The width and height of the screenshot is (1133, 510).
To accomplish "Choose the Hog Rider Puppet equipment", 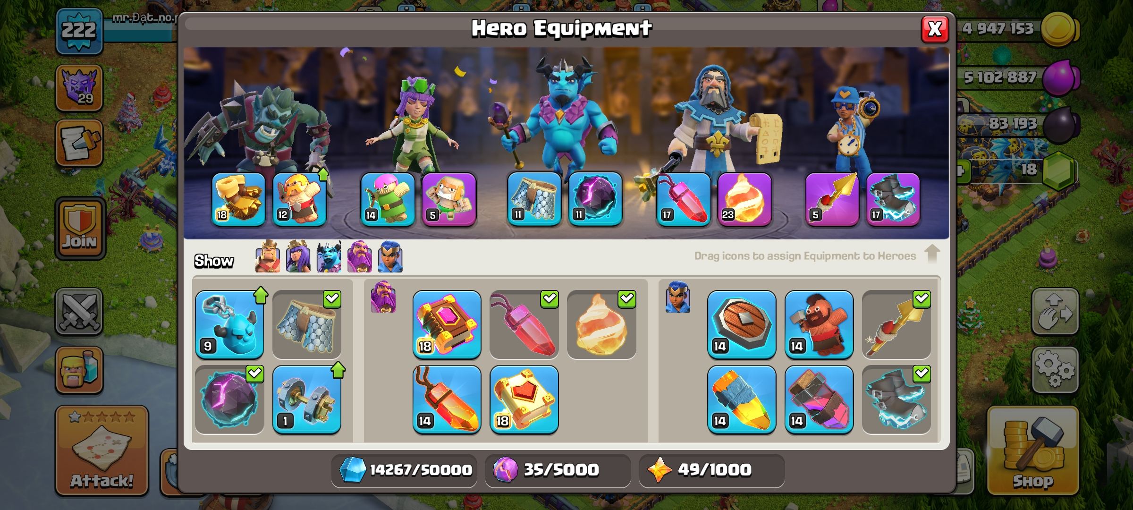I will 819,324.
